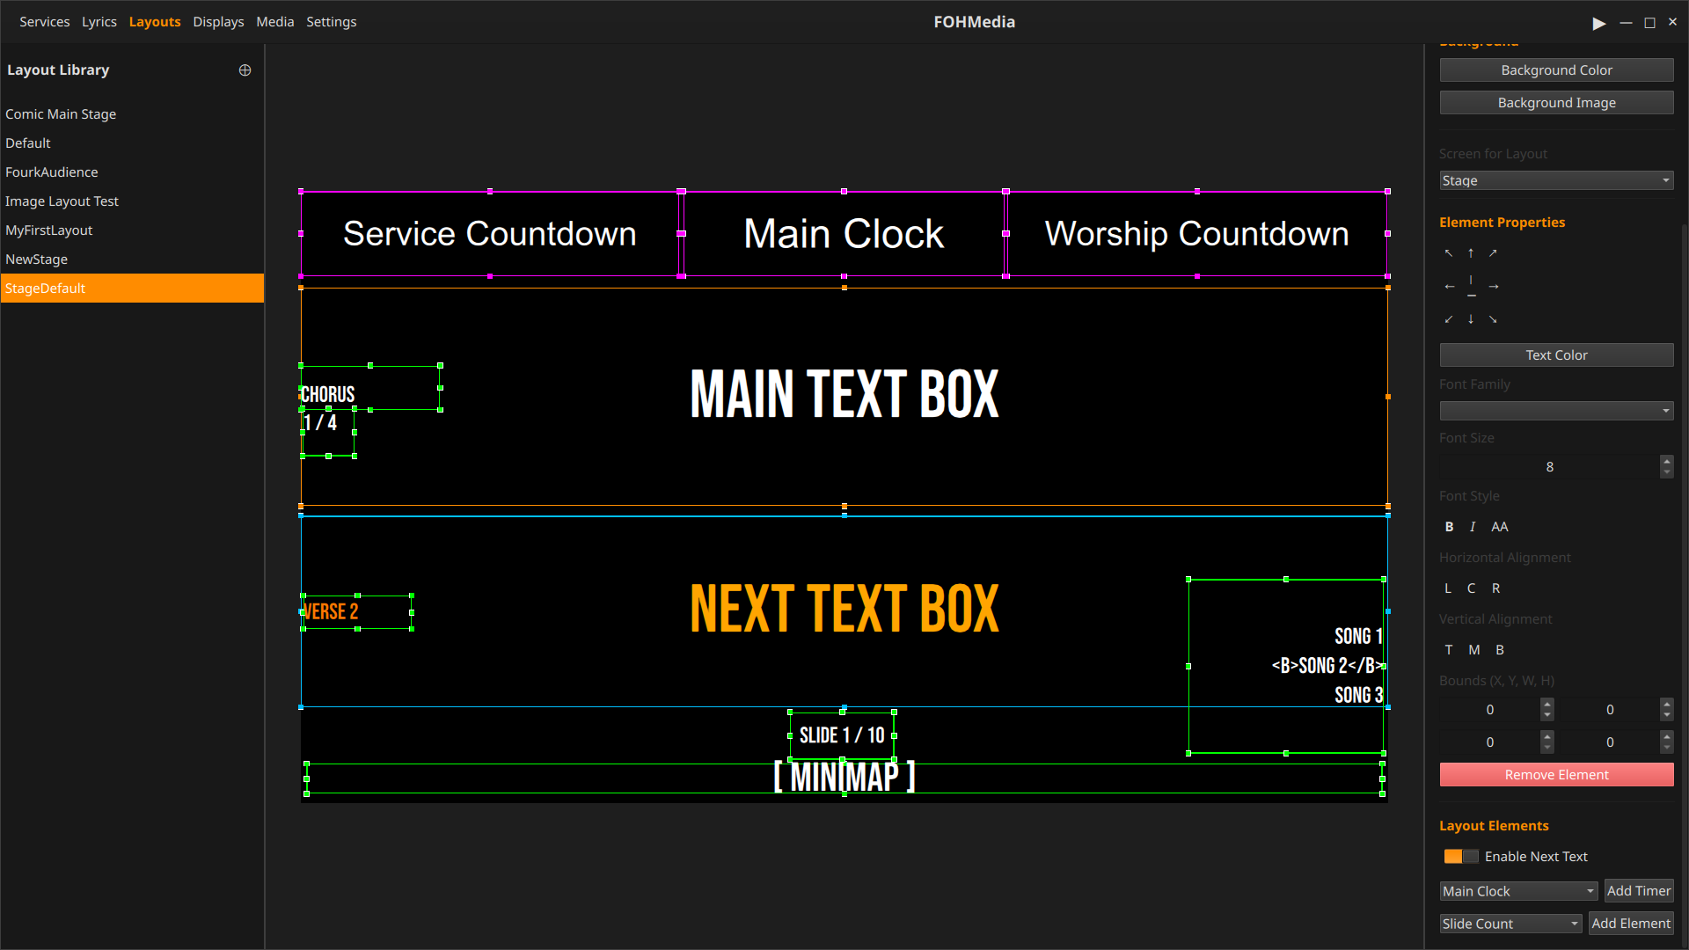This screenshot has width=1689, height=950.
Task: Click the play icon in the title bar
Action: coord(1598,23)
